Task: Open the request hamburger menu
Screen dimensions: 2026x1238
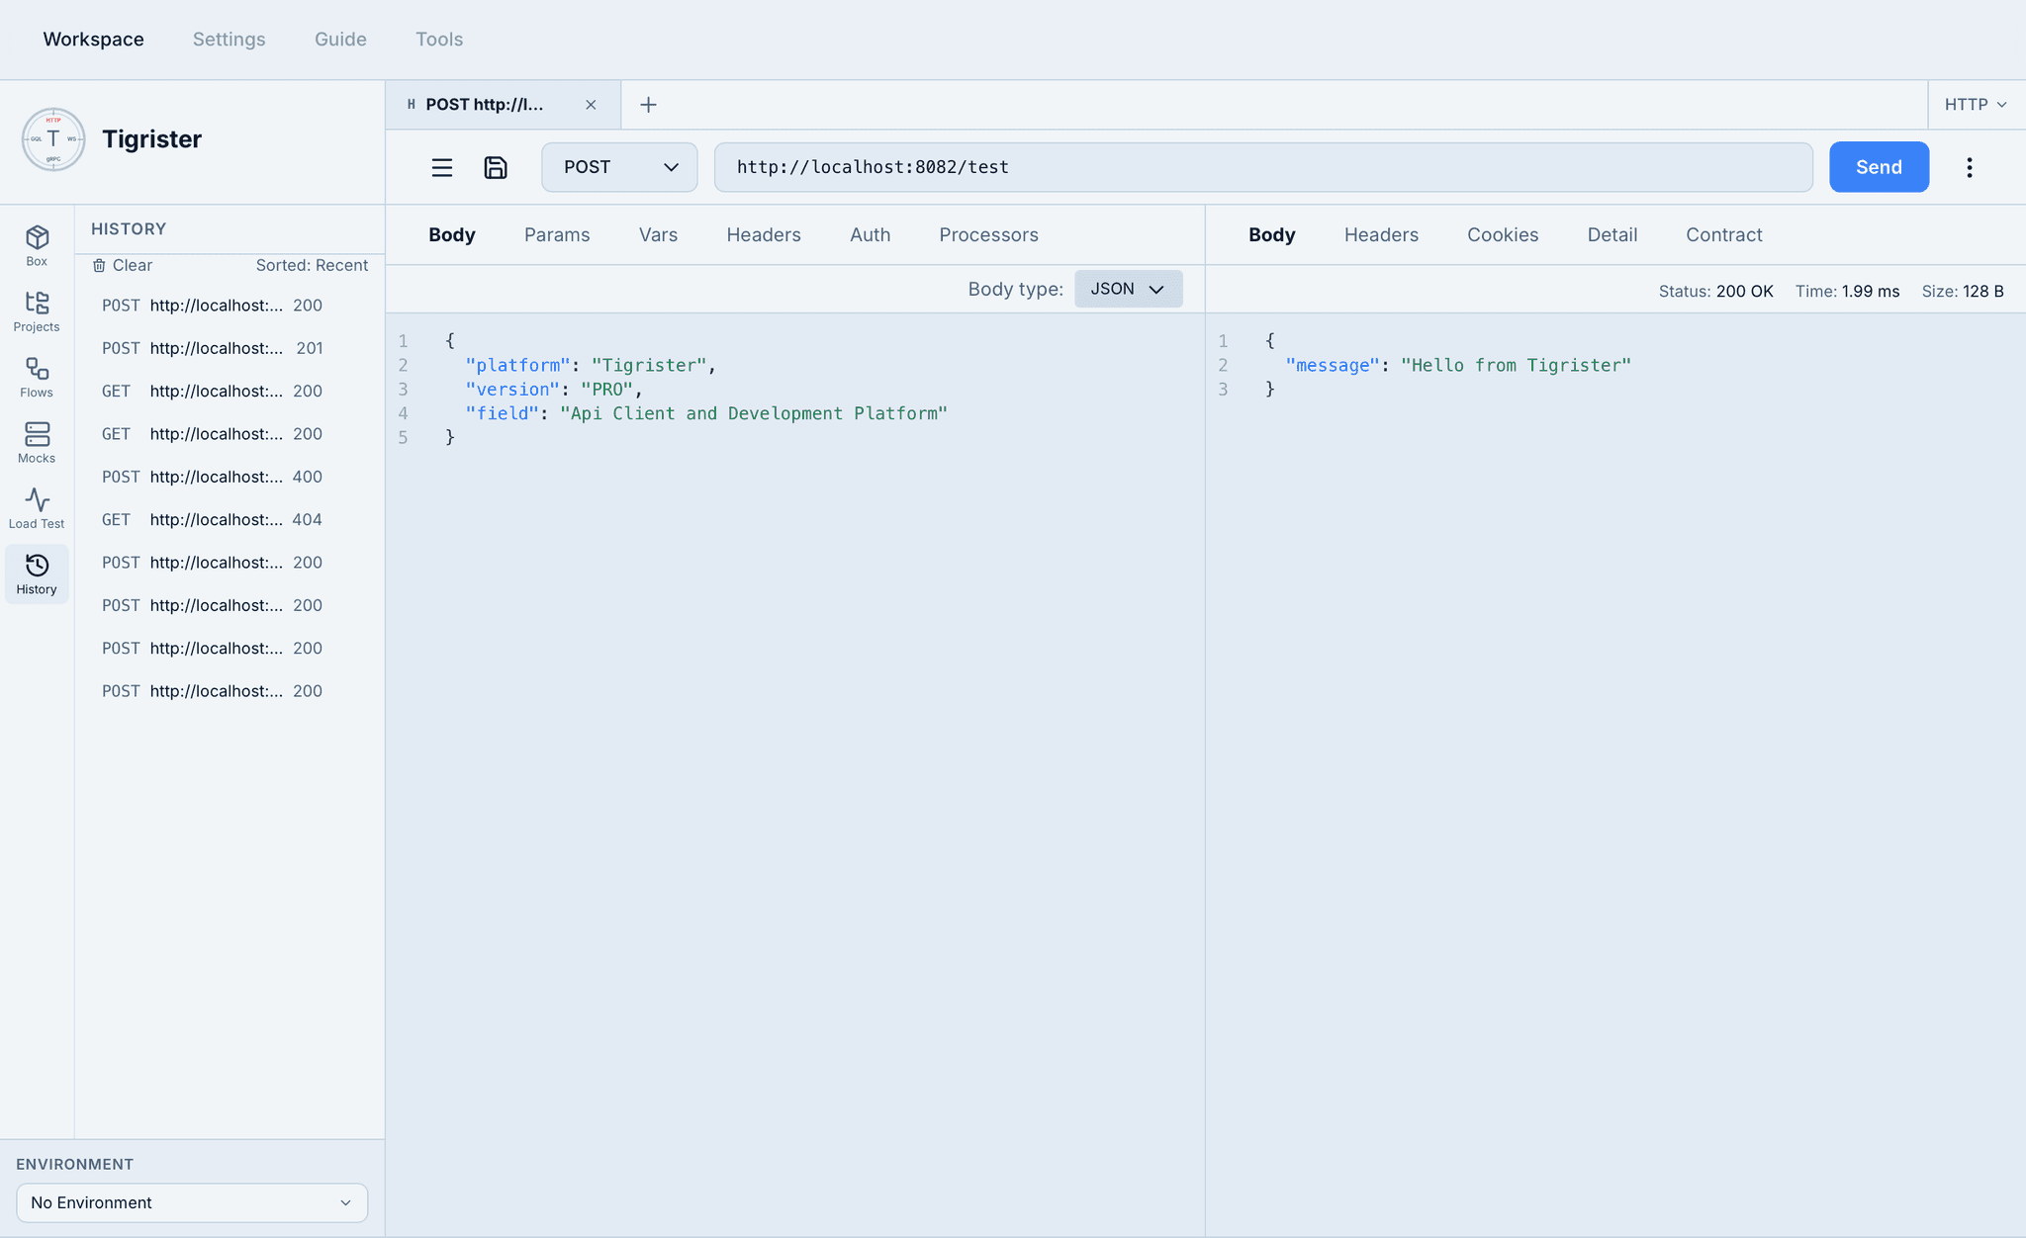Action: pos(442,167)
